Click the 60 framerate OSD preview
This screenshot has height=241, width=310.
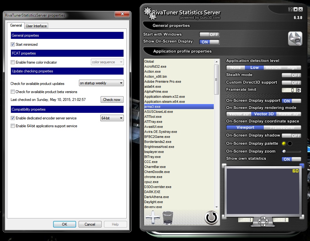point(295,171)
